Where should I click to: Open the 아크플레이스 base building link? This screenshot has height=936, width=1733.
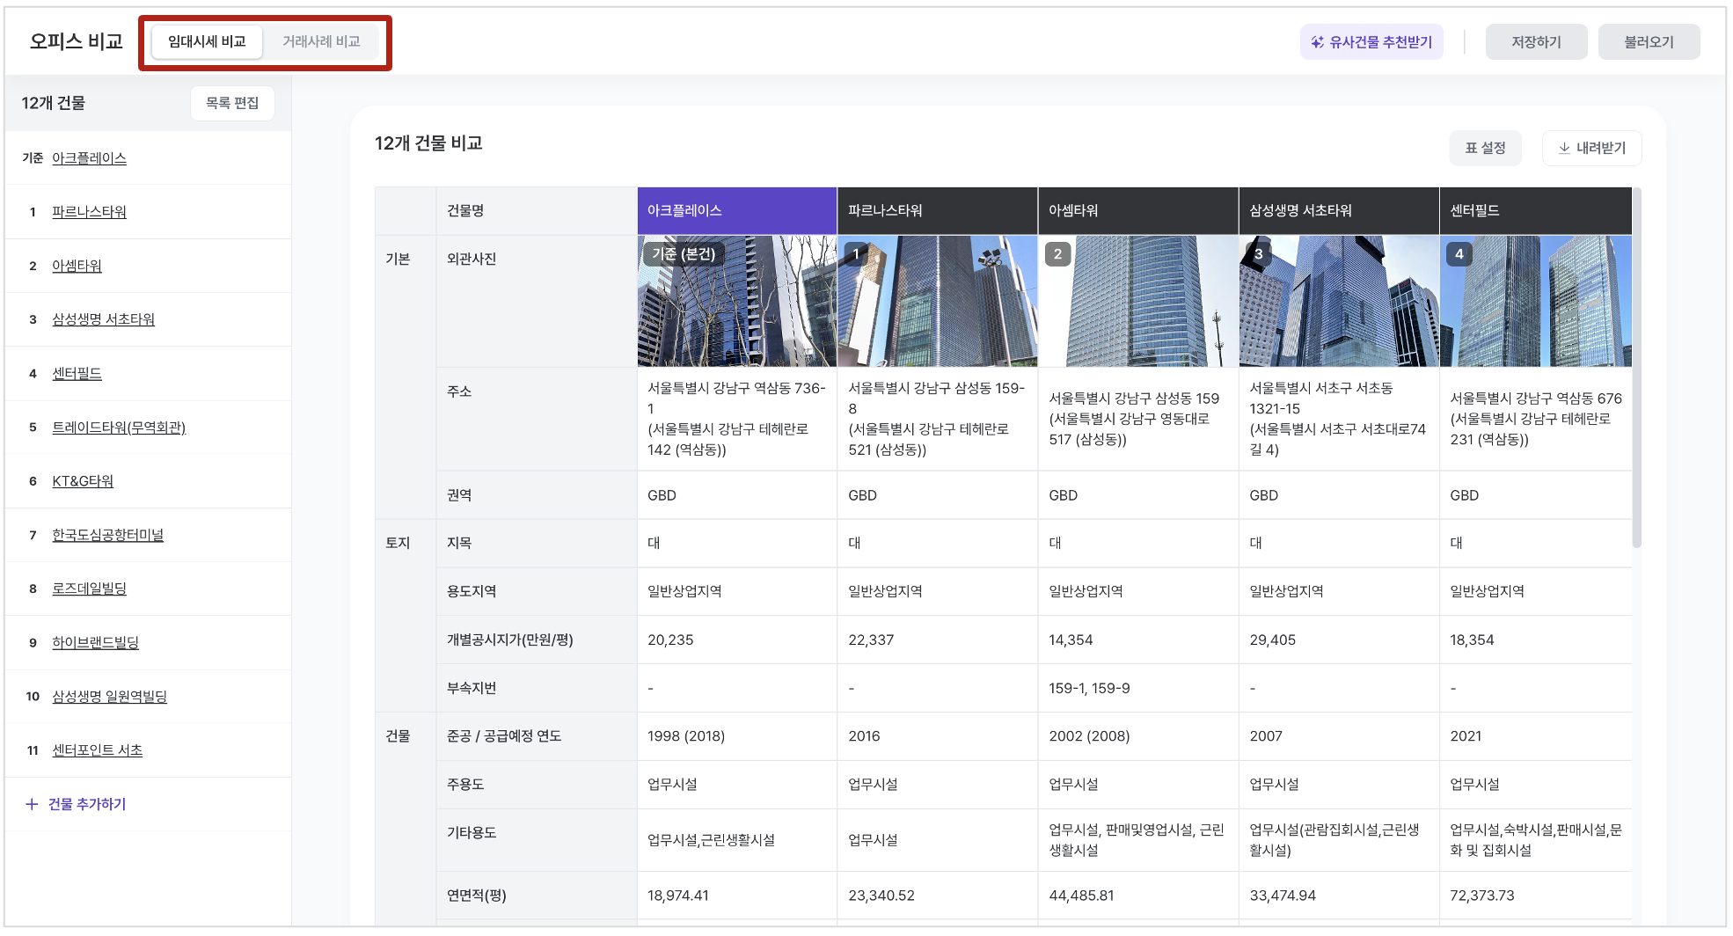(x=89, y=158)
